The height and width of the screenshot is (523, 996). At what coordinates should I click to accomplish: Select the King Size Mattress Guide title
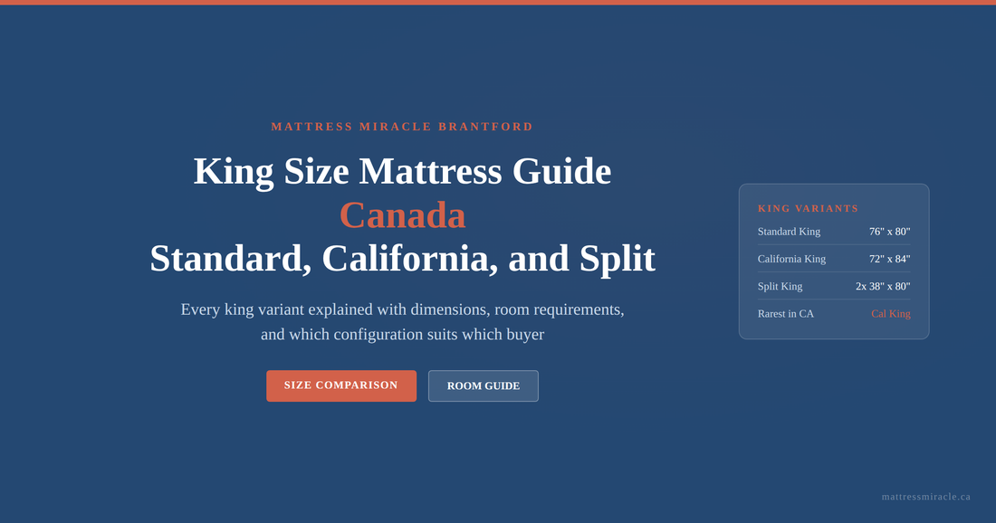point(402,171)
